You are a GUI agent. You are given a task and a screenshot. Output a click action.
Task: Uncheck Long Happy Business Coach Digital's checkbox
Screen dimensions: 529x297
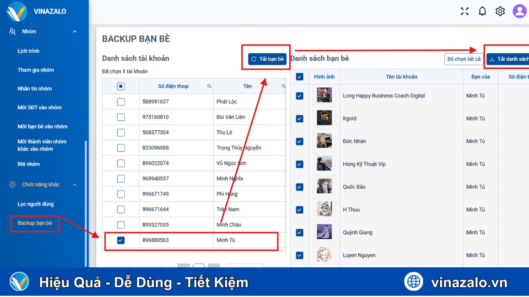tap(299, 96)
